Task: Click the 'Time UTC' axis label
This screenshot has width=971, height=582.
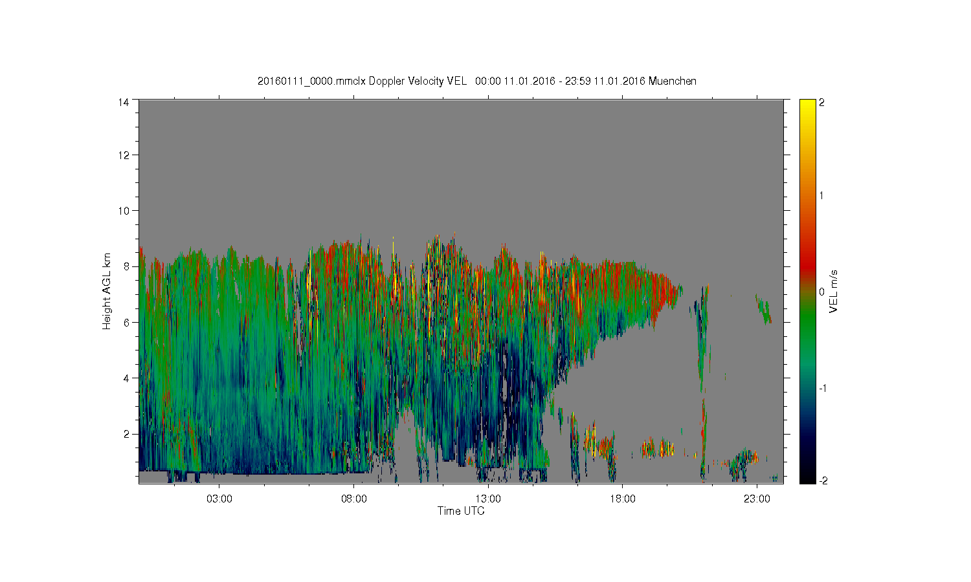Action: point(461,511)
